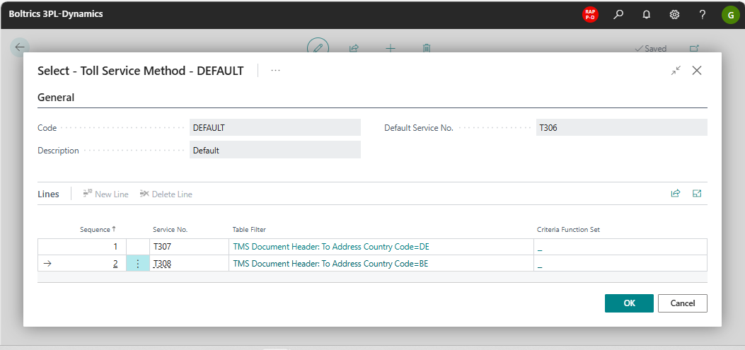Open the settings gear
This screenshot has height=350, width=745.
click(674, 14)
